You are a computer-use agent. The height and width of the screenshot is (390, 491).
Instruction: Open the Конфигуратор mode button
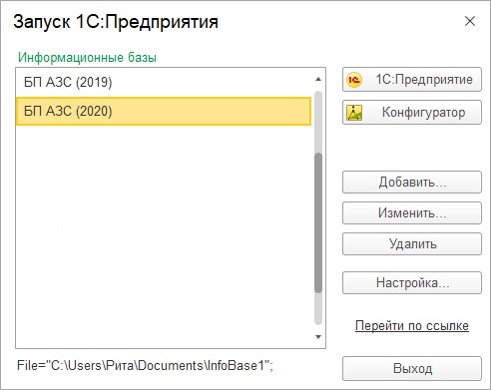[412, 113]
